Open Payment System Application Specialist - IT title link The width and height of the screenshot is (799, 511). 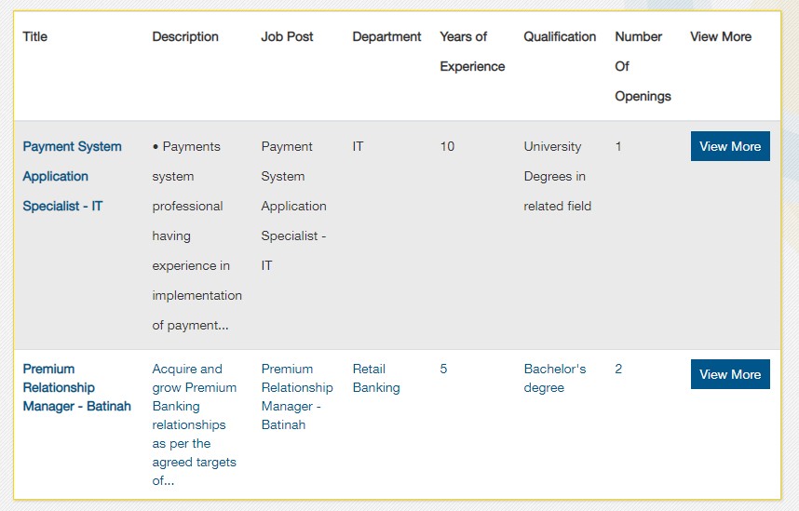coord(73,176)
